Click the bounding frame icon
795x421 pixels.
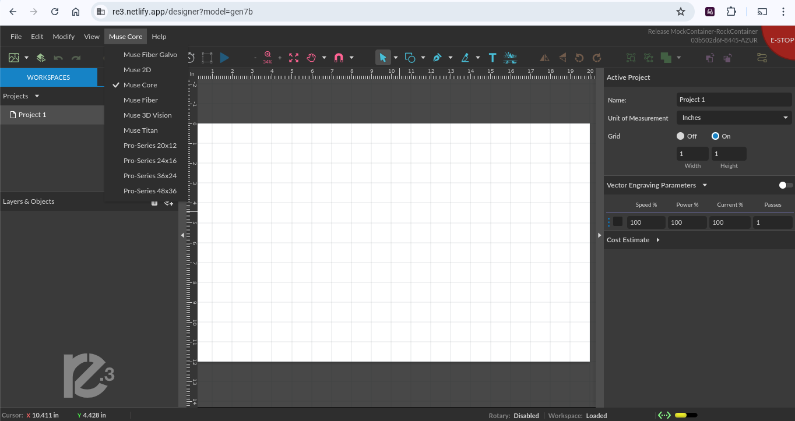(207, 58)
